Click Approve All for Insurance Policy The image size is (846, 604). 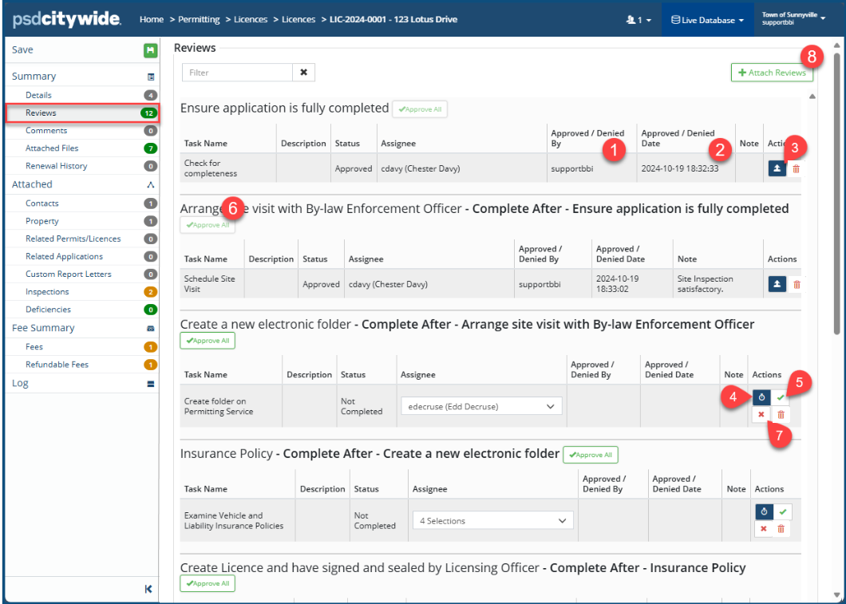point(590,455)
